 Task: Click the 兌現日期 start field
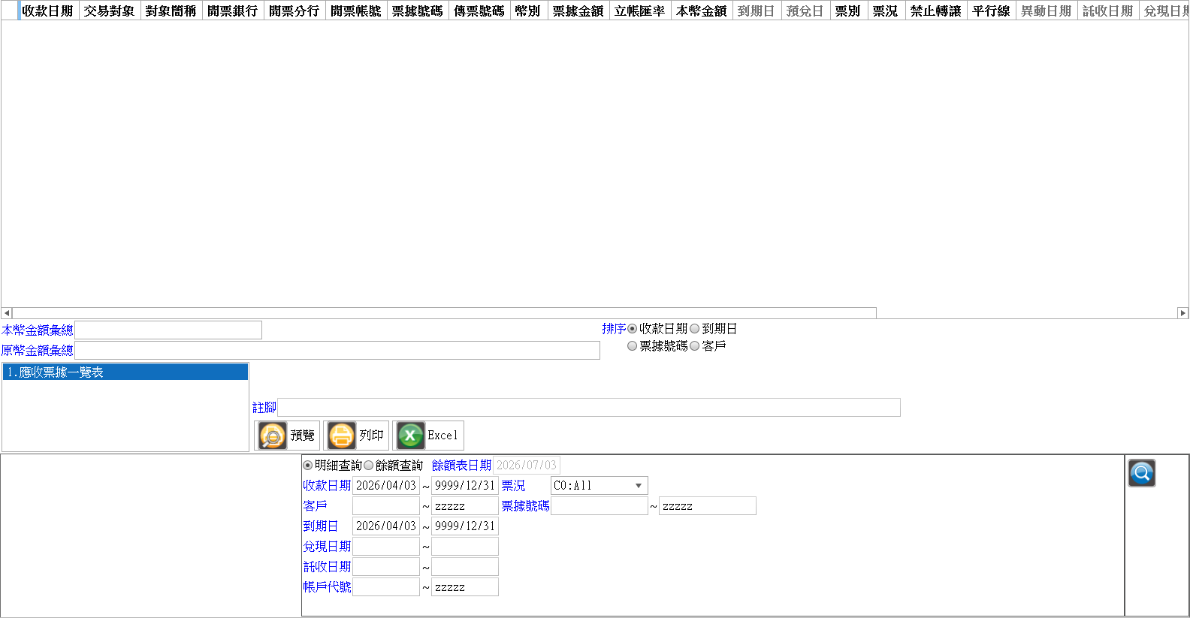click(386, 547)
